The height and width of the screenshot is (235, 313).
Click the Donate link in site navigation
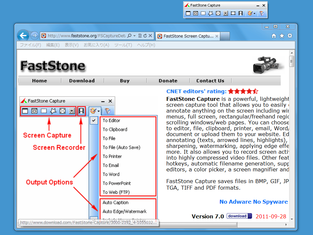(168, 81)
